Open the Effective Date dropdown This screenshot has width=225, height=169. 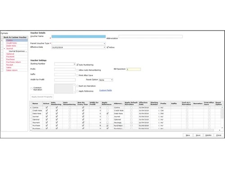click(x=104, y=47)
